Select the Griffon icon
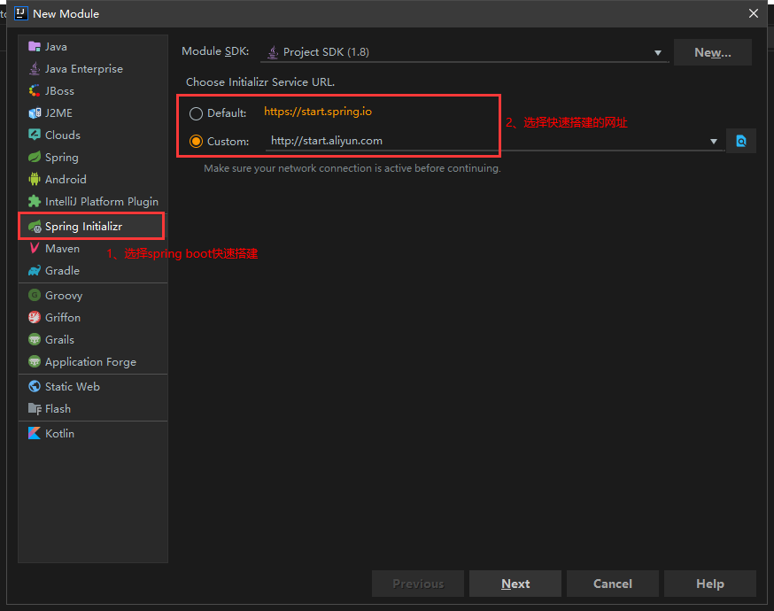Viewport: 774px width, 611px height. coord(34,317)
